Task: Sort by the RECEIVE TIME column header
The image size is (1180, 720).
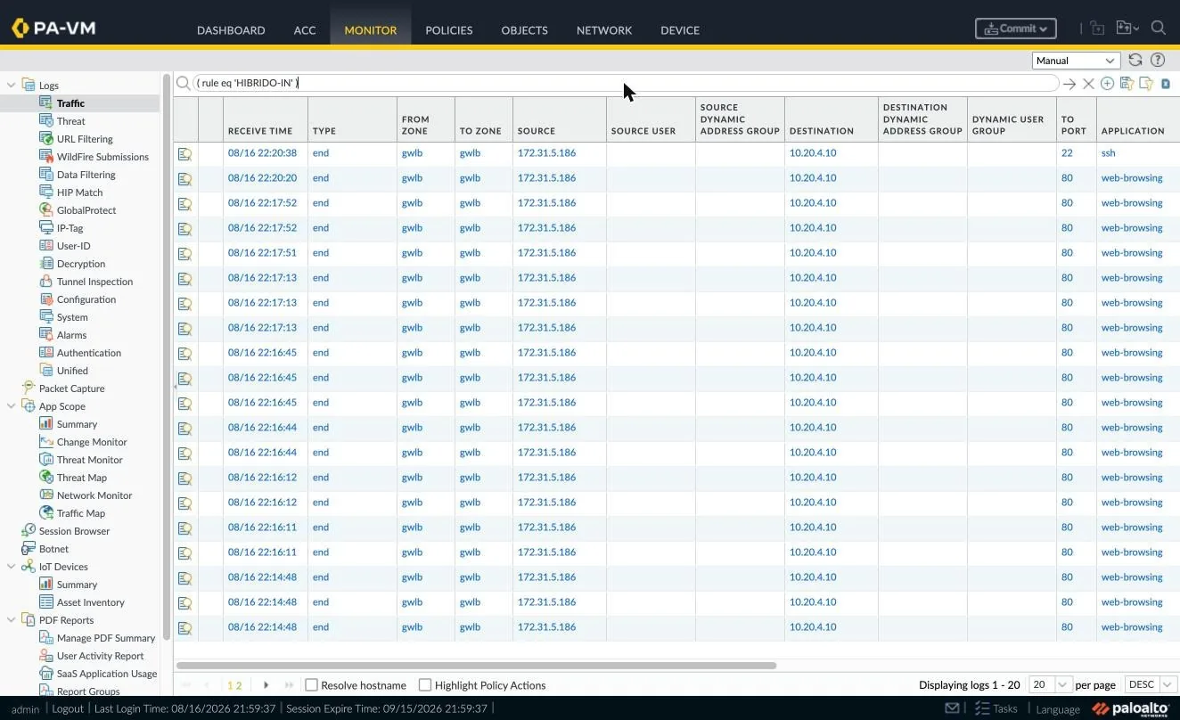Action: click(x=260, y=131)
